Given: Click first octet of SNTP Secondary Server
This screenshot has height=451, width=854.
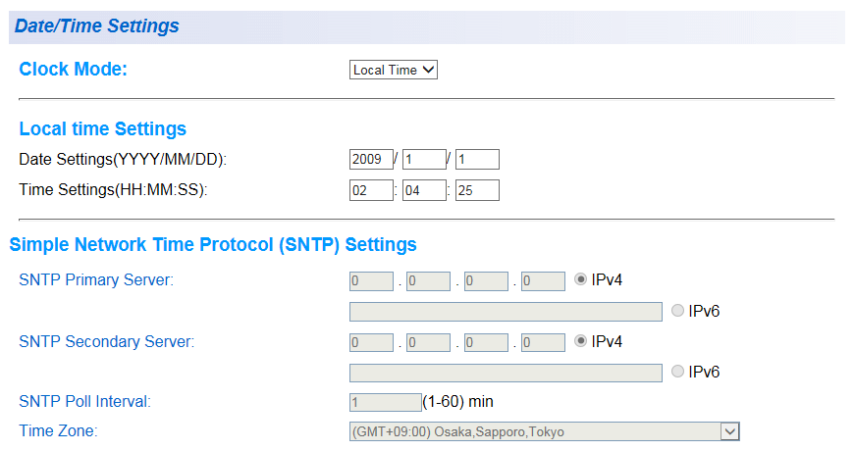Looking at the screenshot, I should coord(371,342).
